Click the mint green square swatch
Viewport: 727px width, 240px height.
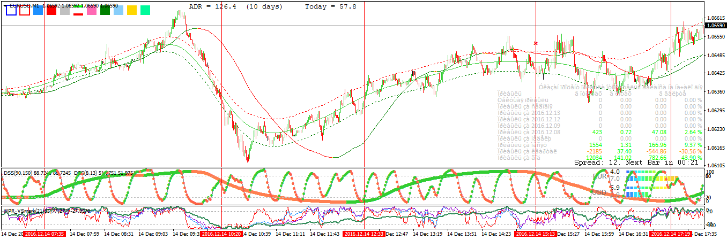coord(145,10)
